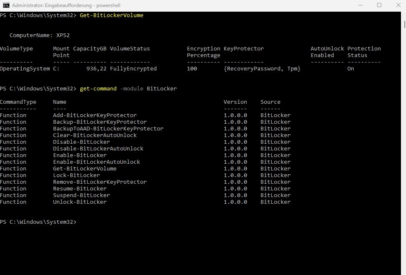This screenshot has width=406, height=275.
Task: Maximize the PowerShell window
Action: 379,5
